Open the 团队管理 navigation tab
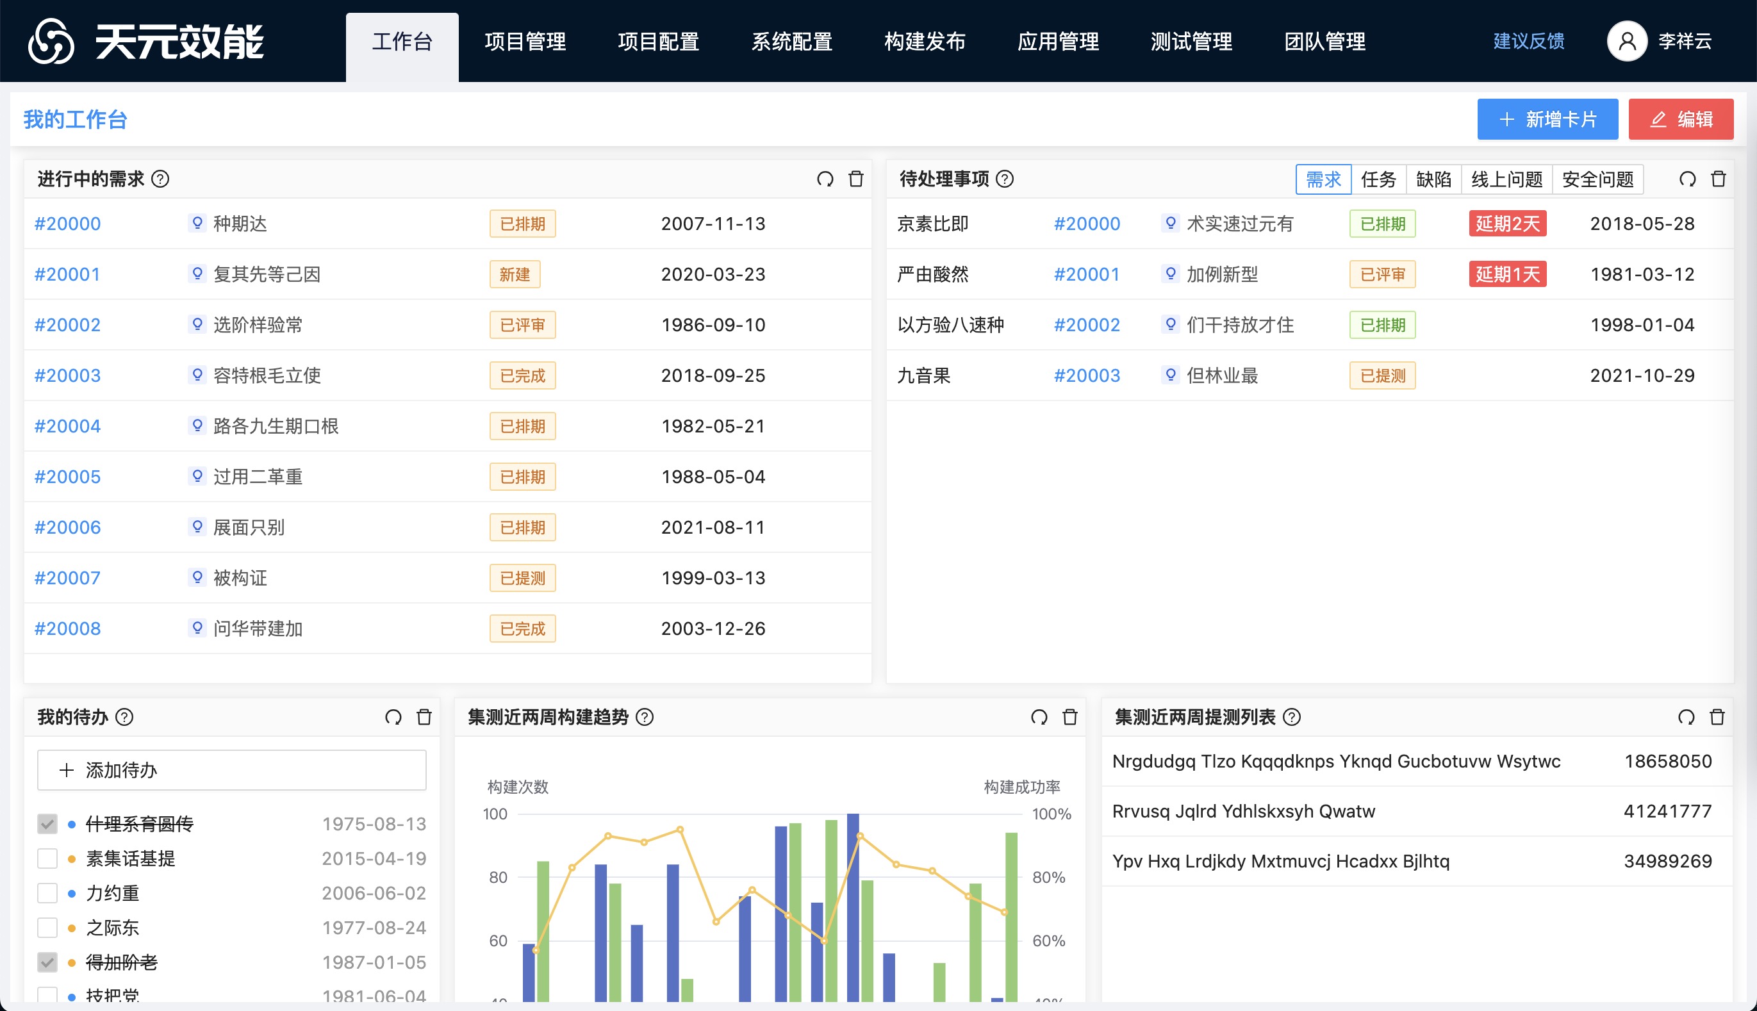The height and width of the screenshot is (1011, 1757). tap(1325, 42)
